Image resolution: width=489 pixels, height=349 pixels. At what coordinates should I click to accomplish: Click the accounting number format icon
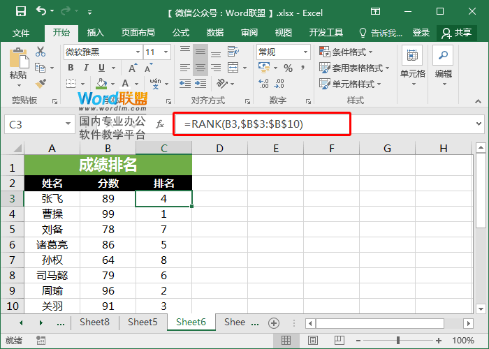(x=264, y=68)
